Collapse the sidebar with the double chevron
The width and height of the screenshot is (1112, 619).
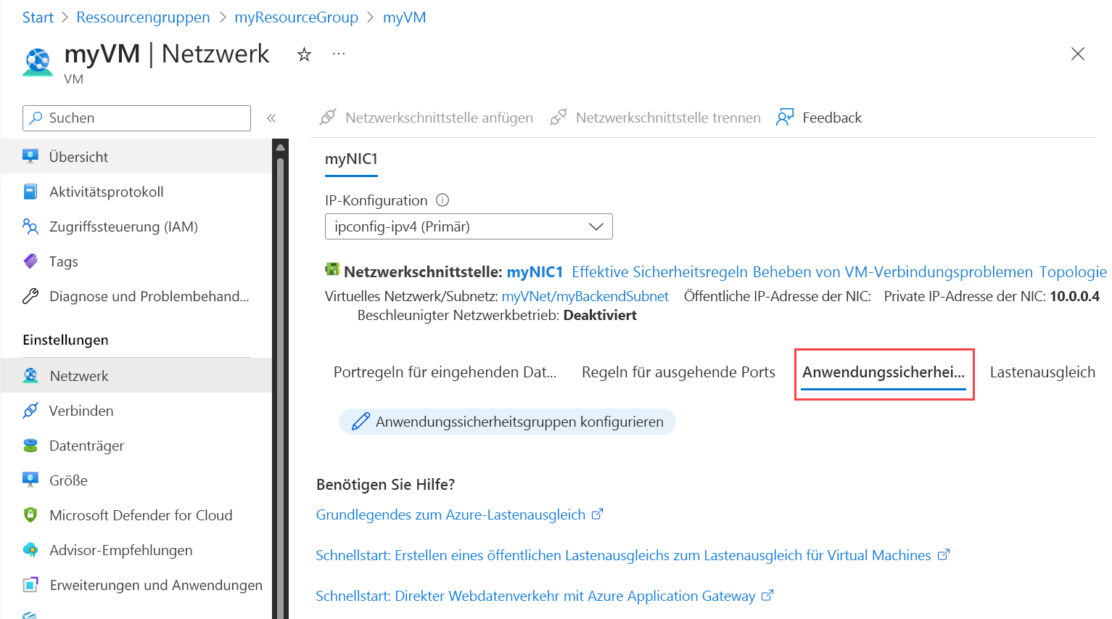(271, 118)
